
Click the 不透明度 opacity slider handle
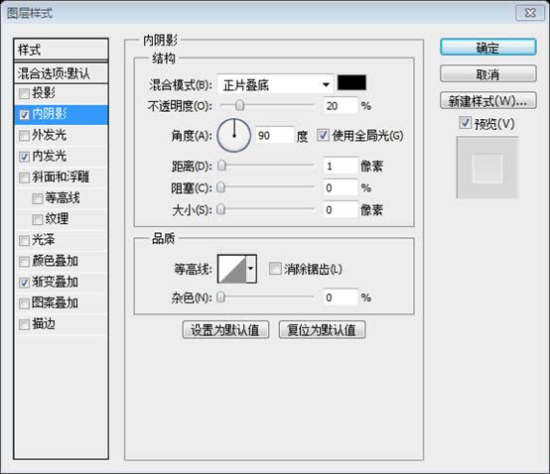coord(240,105)
